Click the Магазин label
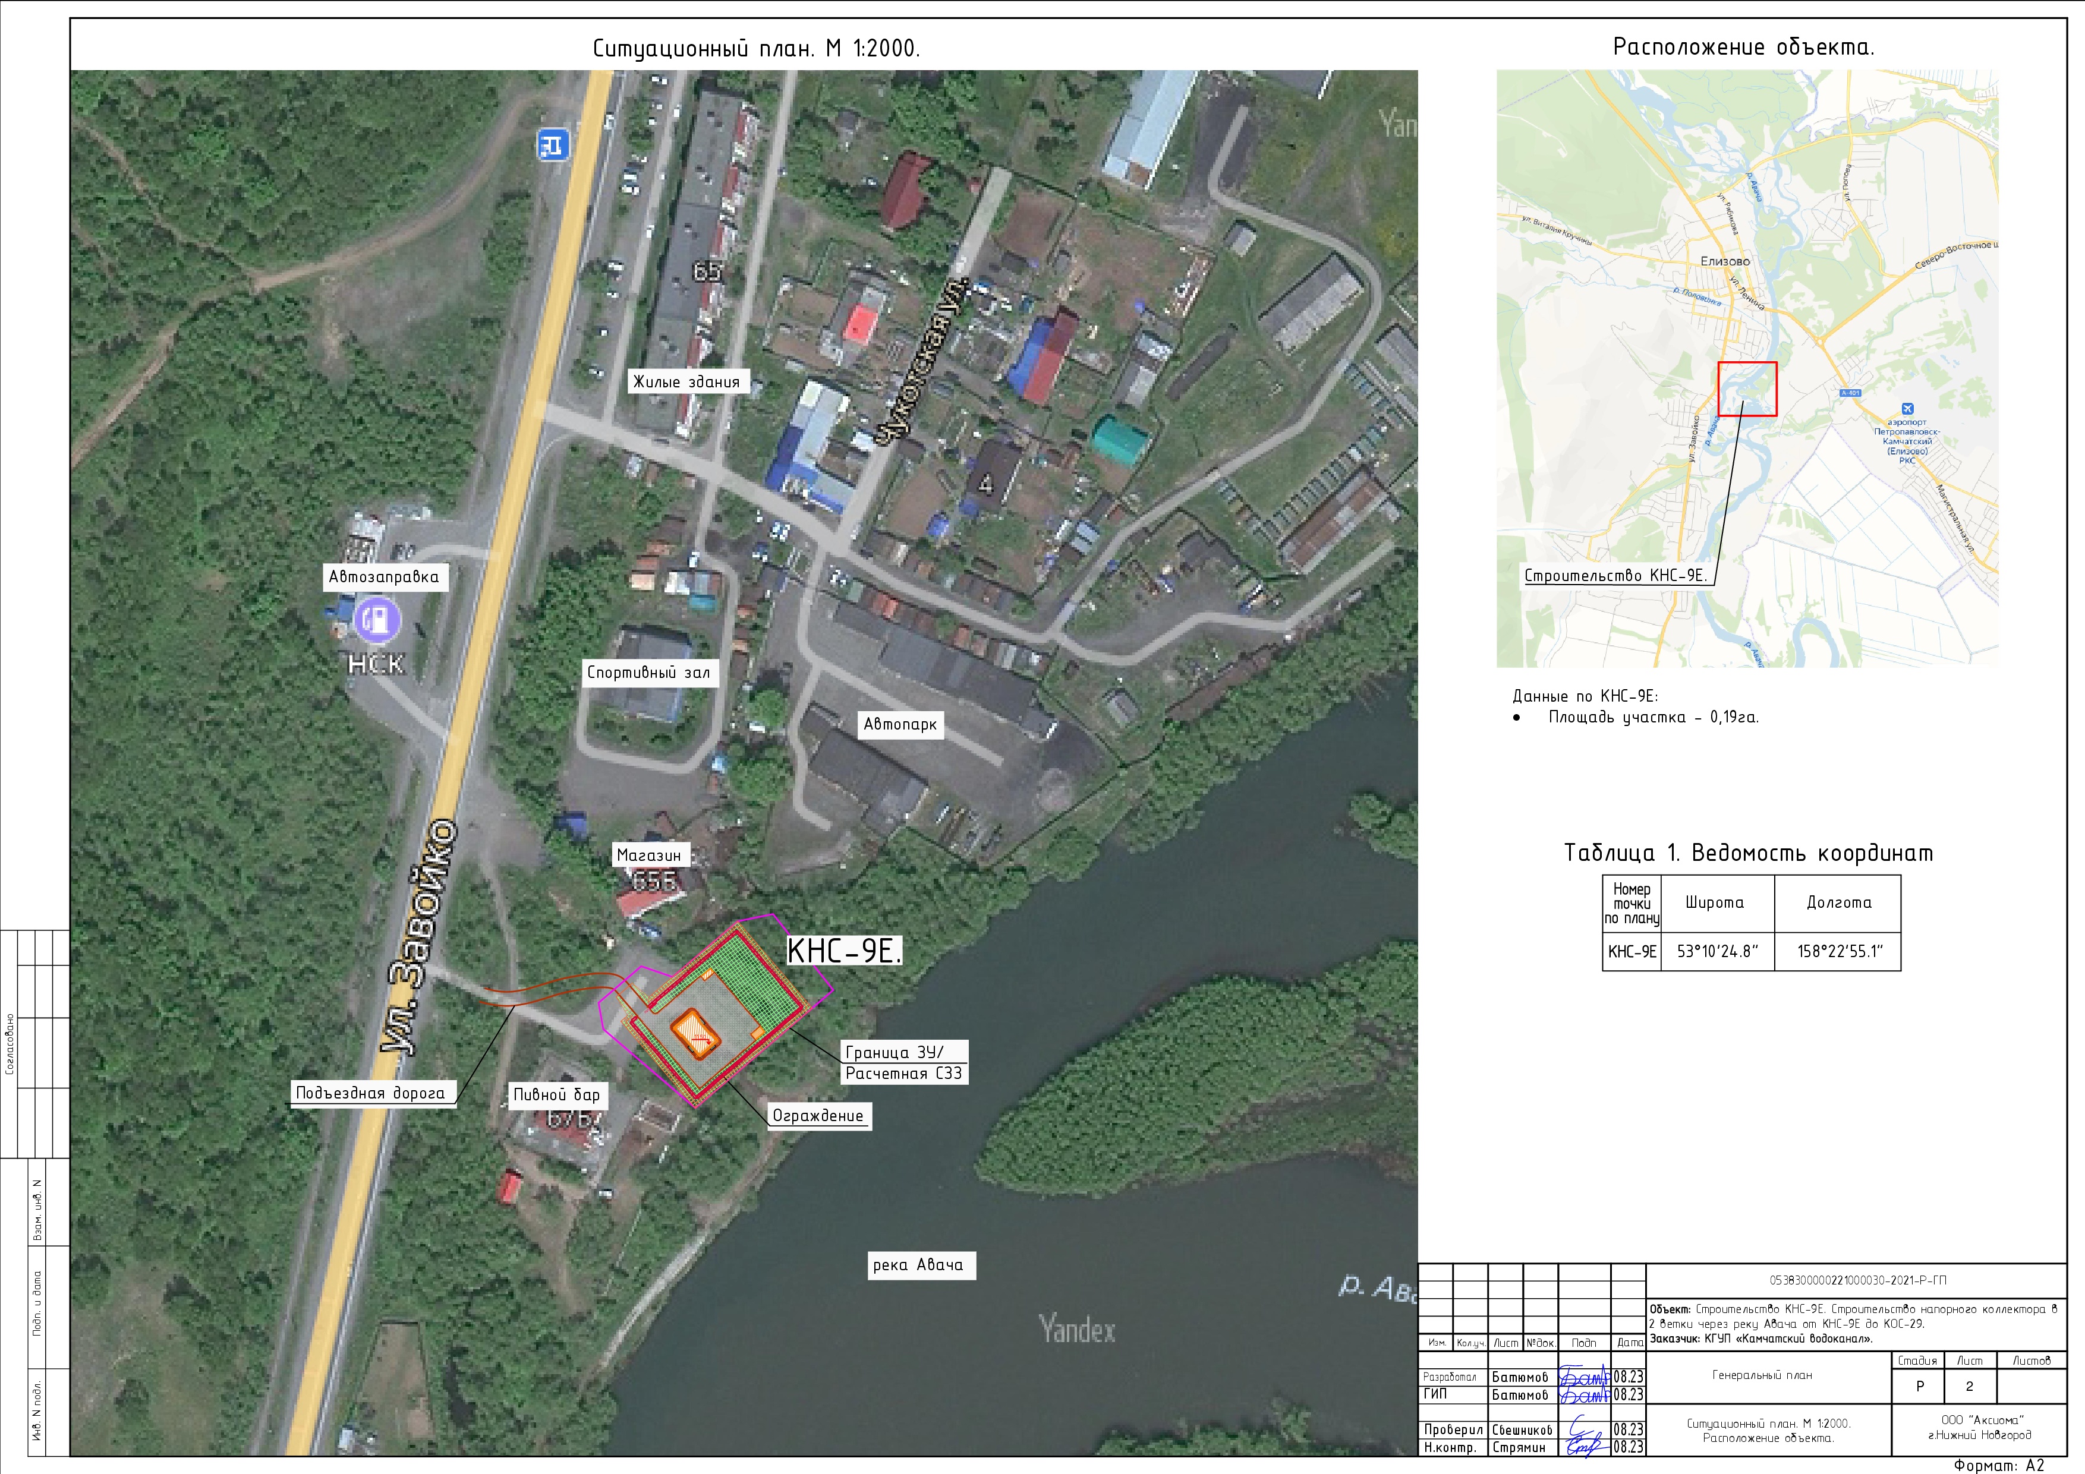2085x1474 pixels. [x=648, y=855]
